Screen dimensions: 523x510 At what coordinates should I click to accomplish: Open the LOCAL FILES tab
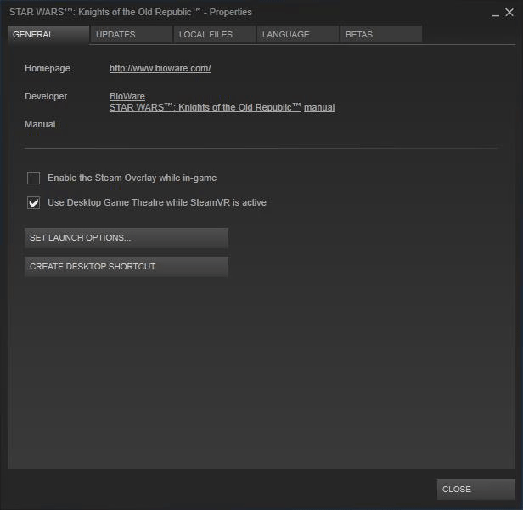click(x=215, y=34)
